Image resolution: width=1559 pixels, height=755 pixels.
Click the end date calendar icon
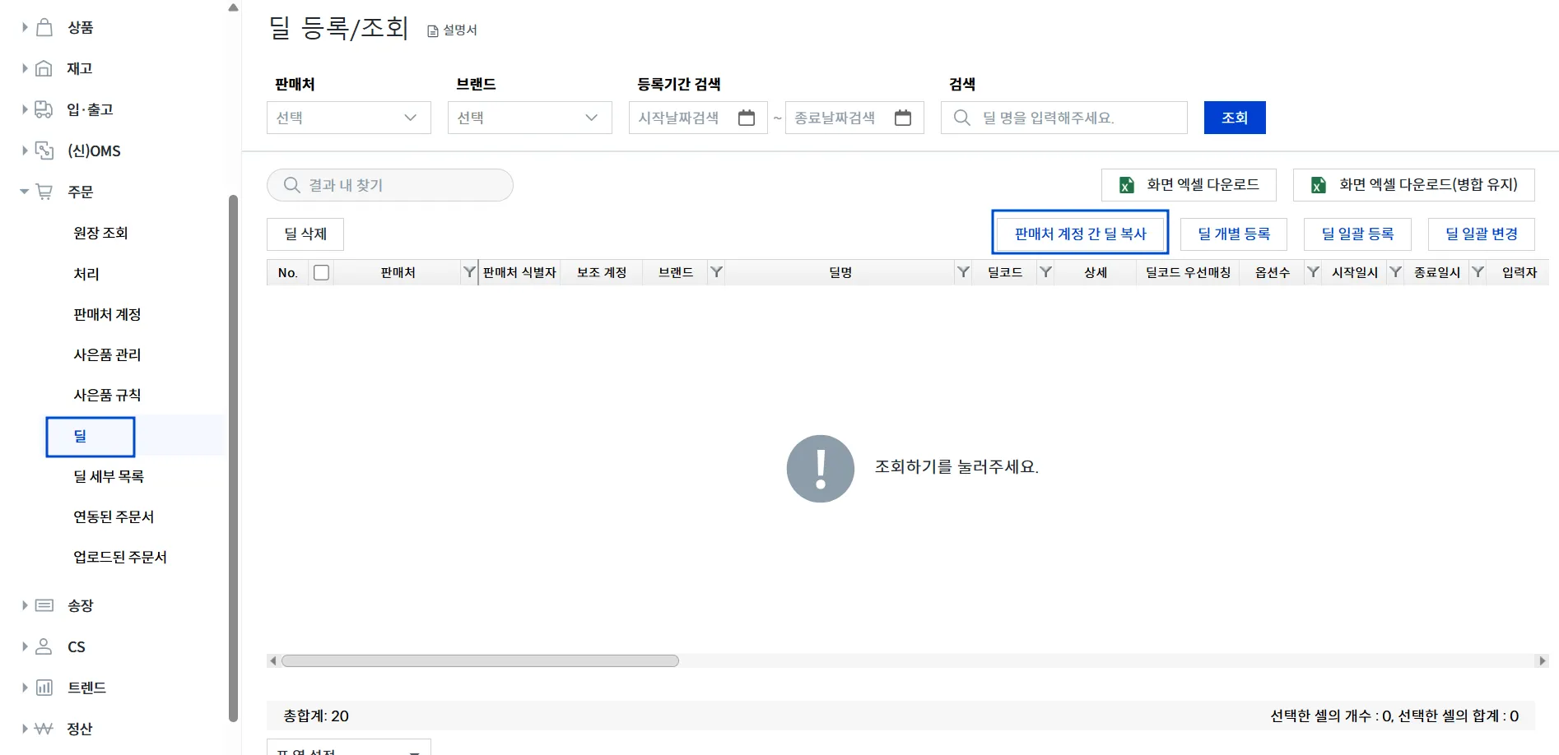click(x=902, y=118)
